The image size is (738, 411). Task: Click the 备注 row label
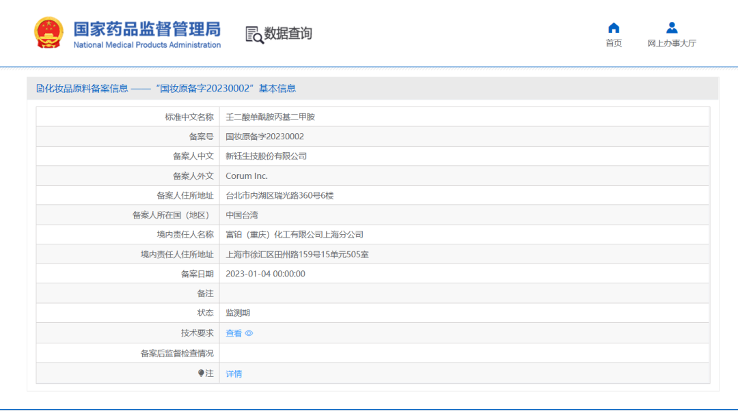coord(206,294)
